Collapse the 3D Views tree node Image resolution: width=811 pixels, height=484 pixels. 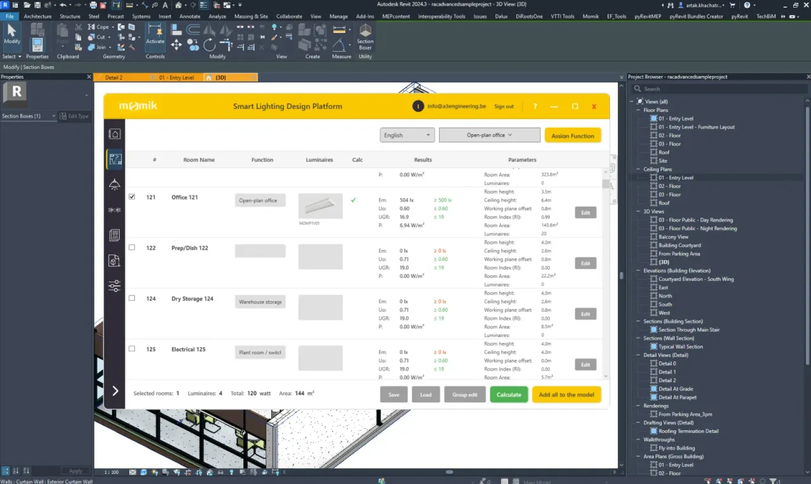point(639,211)
